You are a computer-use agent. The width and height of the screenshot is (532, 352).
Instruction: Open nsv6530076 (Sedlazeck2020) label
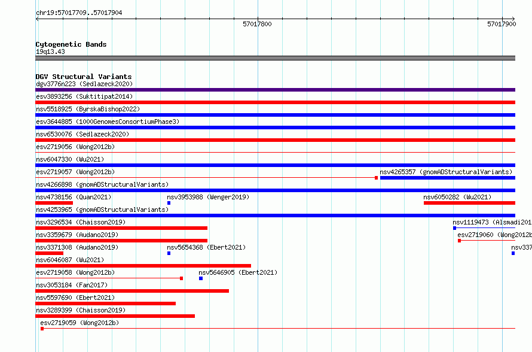[x=82, y=134]
